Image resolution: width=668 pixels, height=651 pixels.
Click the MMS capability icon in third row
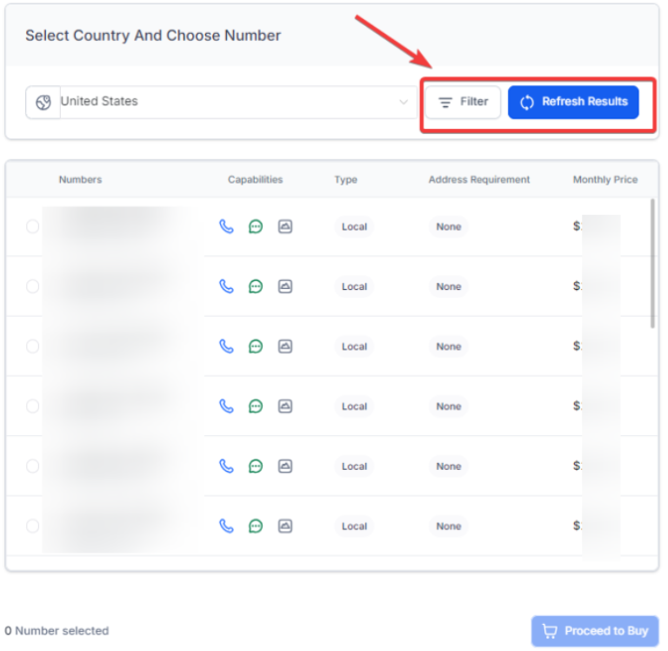pyautogui.click(x=285, y=346)
